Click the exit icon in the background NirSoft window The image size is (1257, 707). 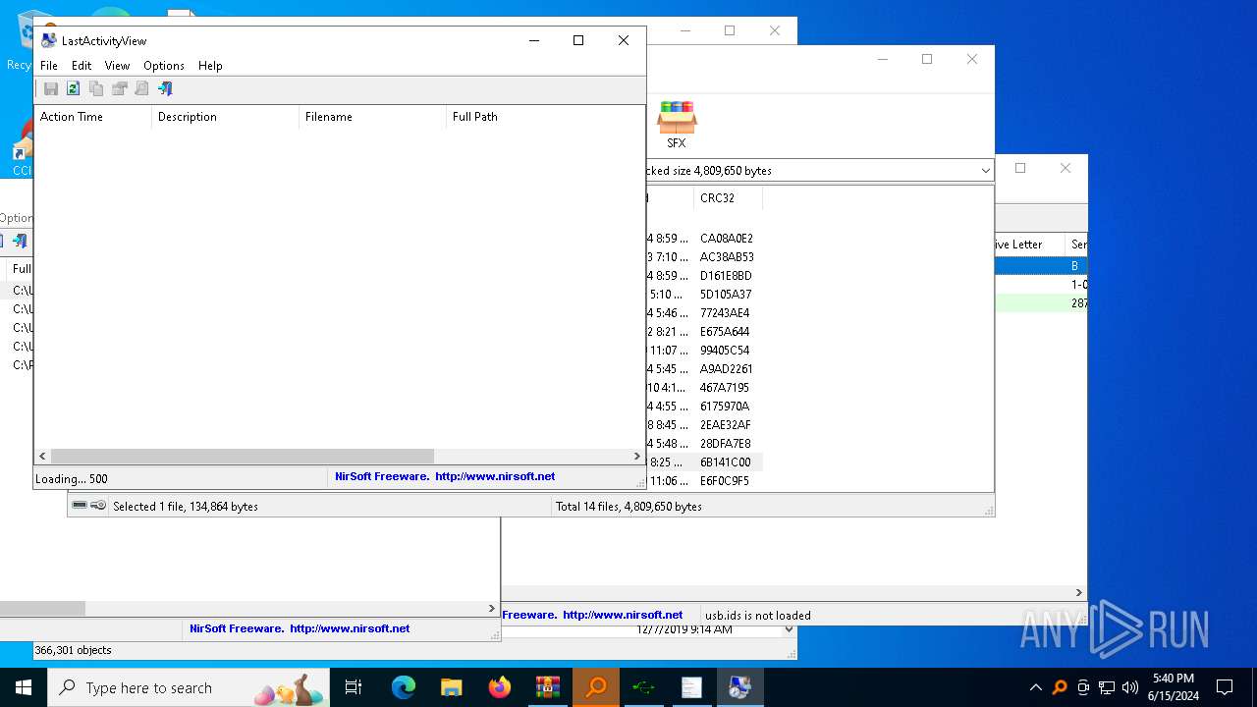pyautogui.click(x=19, y=241)
